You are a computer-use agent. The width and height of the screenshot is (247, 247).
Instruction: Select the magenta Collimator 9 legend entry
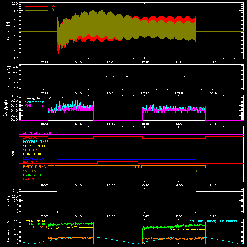coord(35,106)
